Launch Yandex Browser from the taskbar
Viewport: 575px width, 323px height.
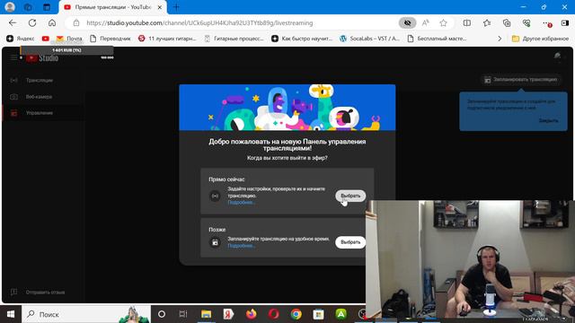tap(228, 314)
